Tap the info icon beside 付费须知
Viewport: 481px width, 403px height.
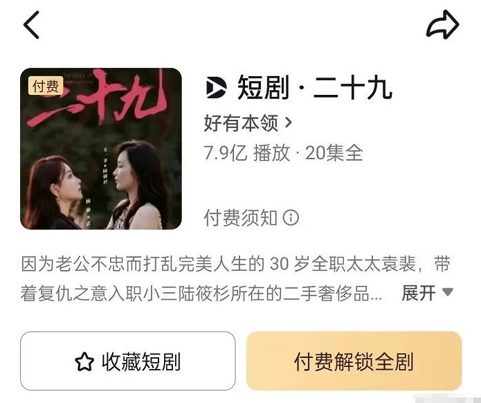tap(290, 217)
